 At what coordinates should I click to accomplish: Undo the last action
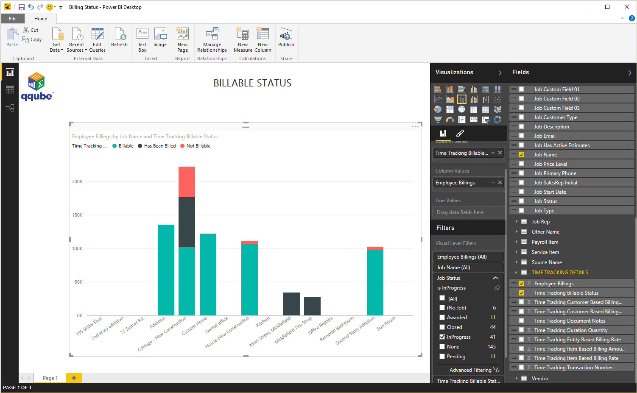click(x=31, y=7)
